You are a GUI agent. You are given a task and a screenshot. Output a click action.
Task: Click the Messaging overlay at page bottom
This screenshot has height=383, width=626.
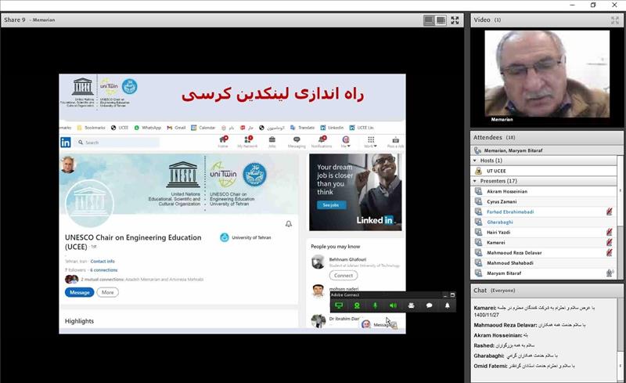[x=378, y=324]
